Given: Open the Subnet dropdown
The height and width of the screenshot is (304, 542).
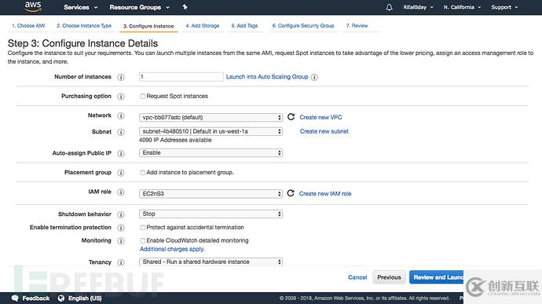Looking at the screenshot, I should coord(211,131).
